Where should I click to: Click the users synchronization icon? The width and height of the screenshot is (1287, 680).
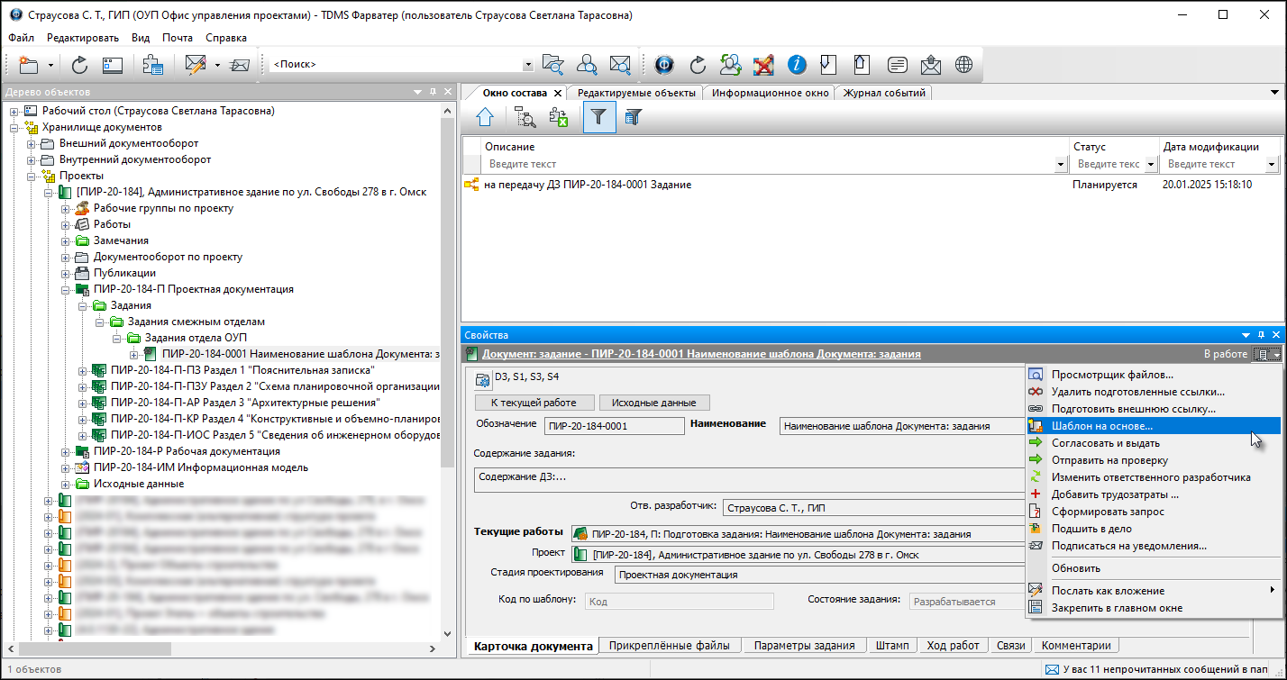[730, 65]
